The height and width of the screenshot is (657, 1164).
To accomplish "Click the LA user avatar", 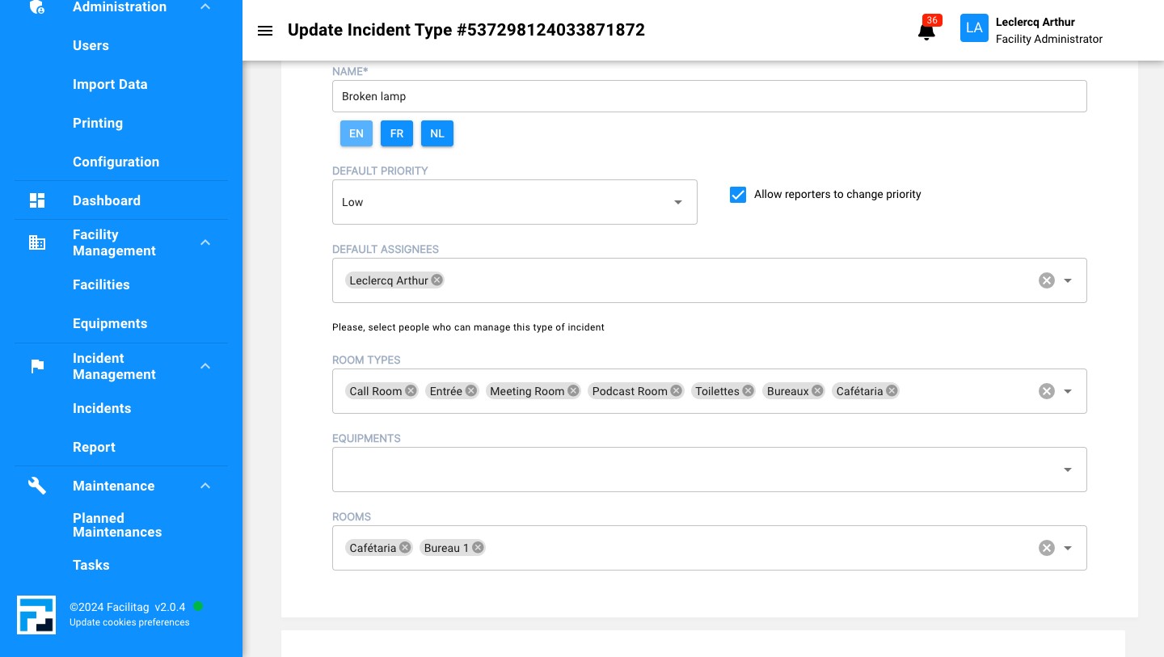I will click(974, 28).
